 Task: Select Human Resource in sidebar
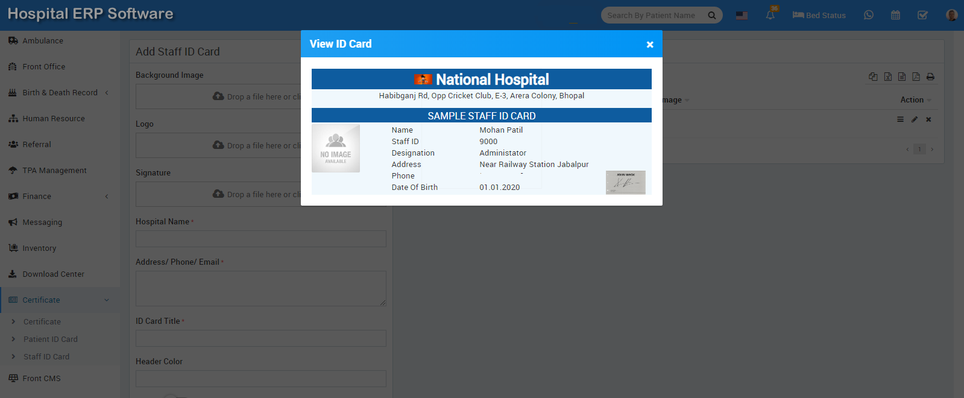point(54,119)
